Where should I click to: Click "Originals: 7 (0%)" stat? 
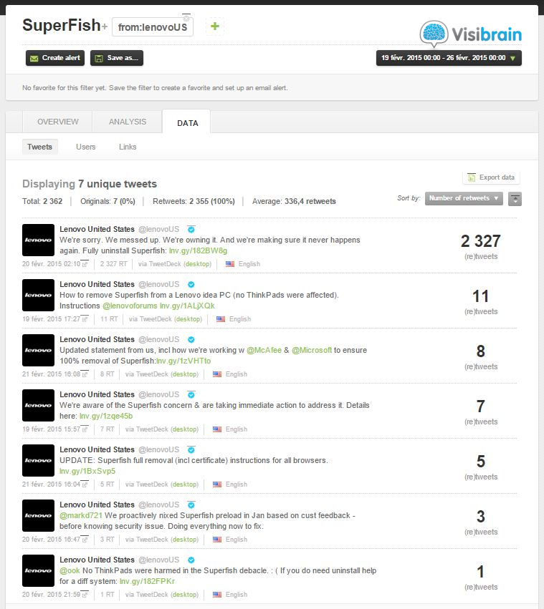[x=108, y=202]
